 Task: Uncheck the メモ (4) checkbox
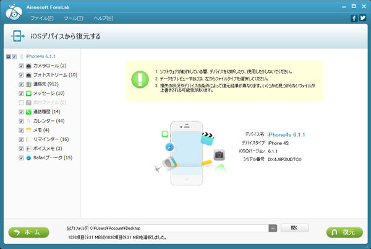coord(21,130)
